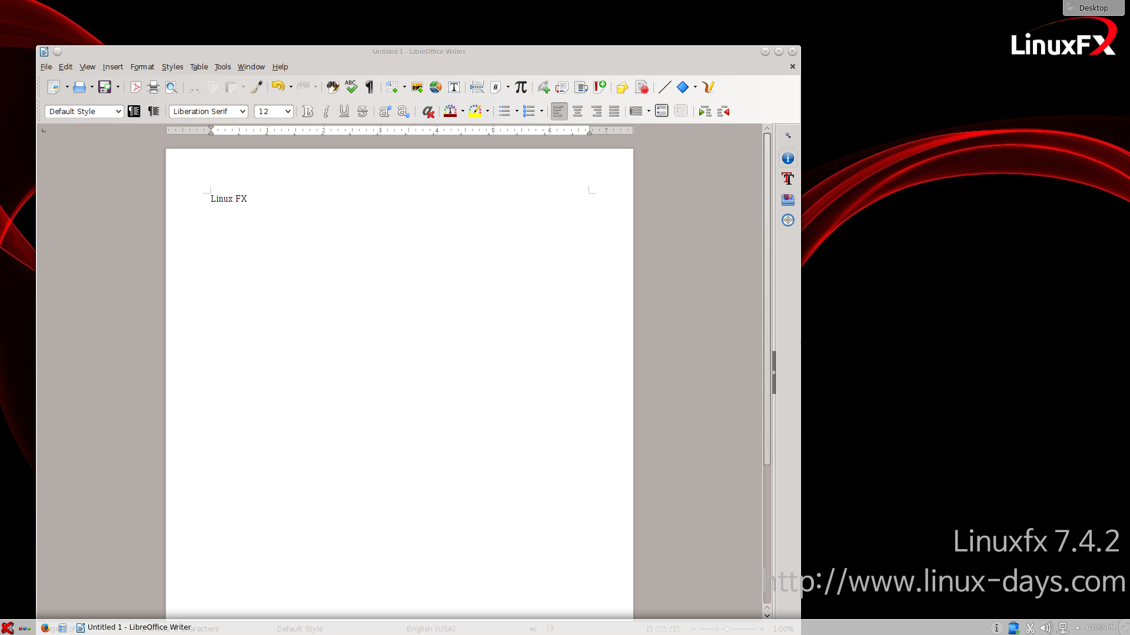Insert basic diamond shape icon

pyautogui.click(x=683, y=87)
